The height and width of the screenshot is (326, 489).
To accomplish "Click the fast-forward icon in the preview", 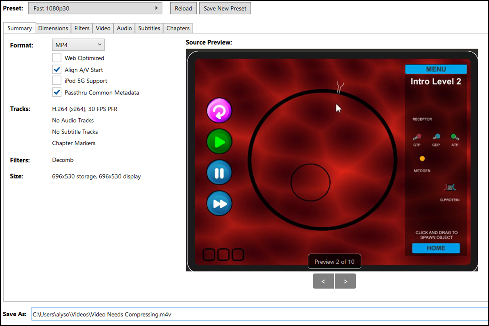I will point(219,203).
